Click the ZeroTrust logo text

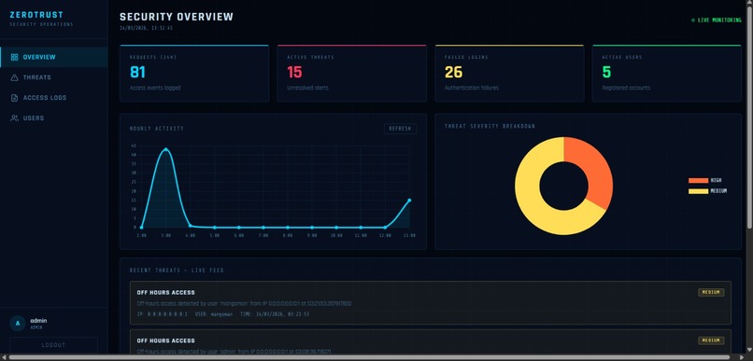click(36, 15)
